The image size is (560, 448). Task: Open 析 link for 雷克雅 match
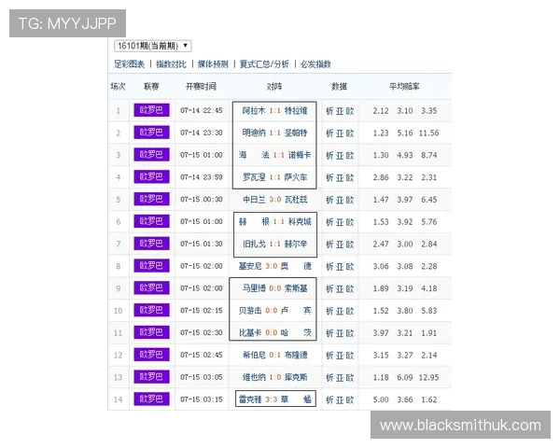[329, 399]
